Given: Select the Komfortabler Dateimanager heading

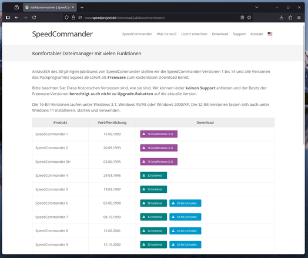Looking at the screenshot, I should click(86, 53).
